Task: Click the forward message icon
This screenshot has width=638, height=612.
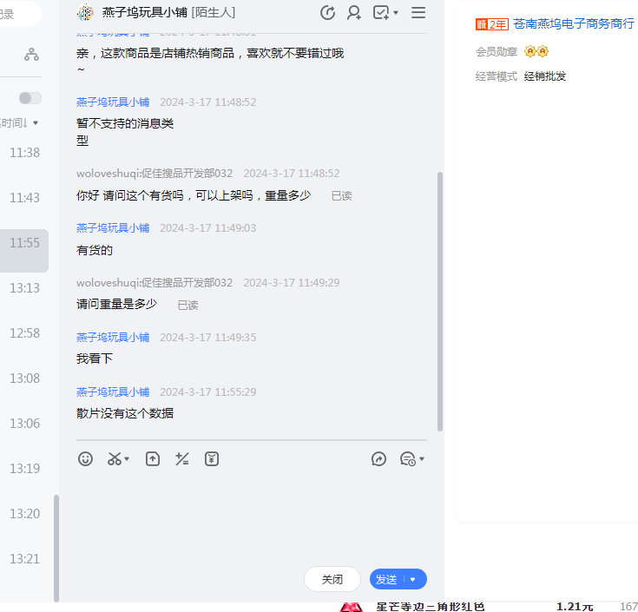Action: [x=378, y=459]
